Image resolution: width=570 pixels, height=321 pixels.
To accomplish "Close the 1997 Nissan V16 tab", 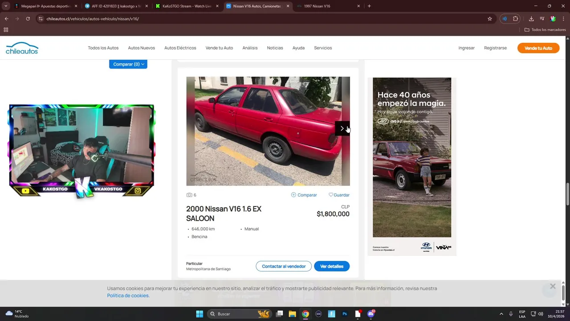I will [358, 6].
